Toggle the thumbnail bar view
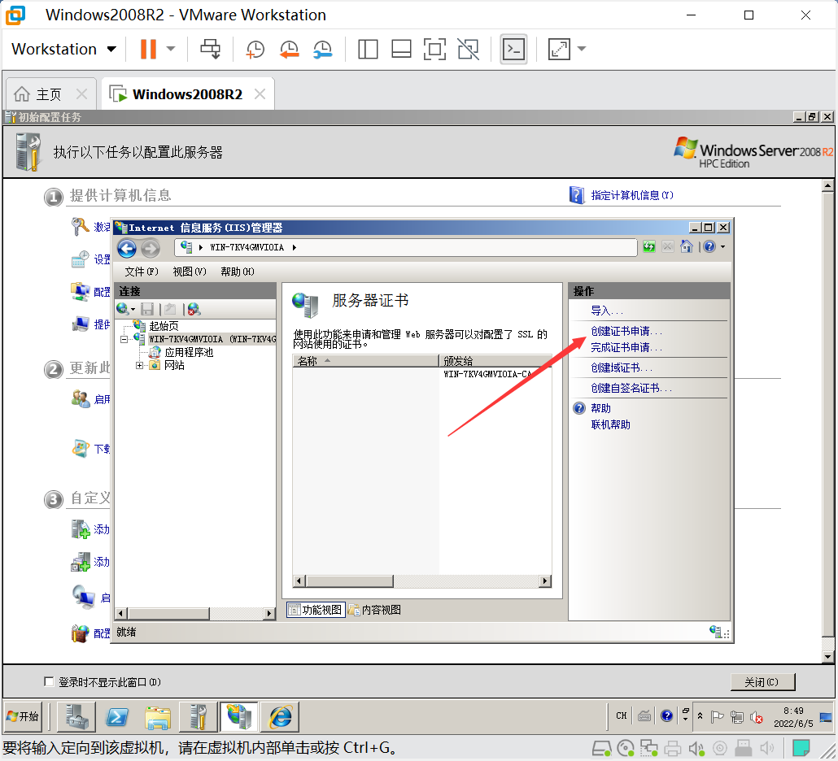Image resolution: width=838 pixels, height=761 pixels. click(401, 49)
